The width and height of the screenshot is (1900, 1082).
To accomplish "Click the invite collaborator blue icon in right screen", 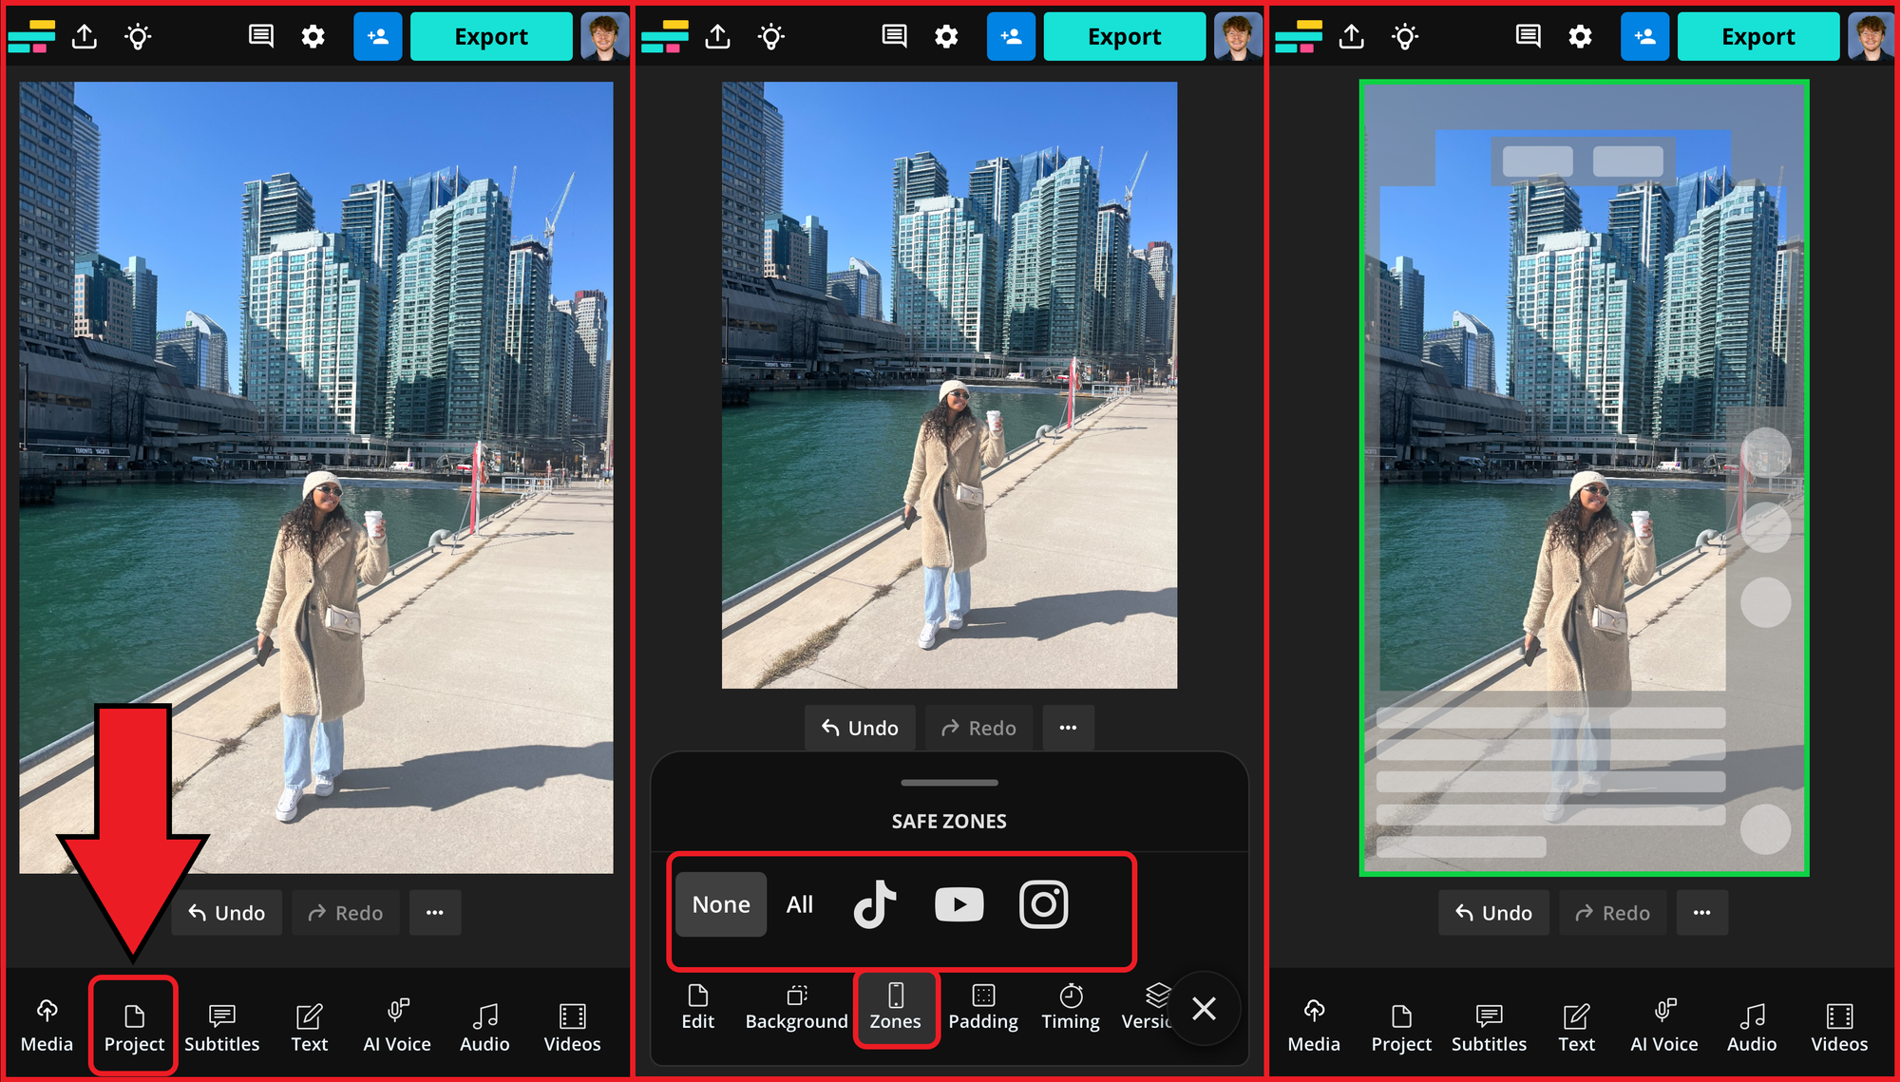I will click(x=1644, y=37).
